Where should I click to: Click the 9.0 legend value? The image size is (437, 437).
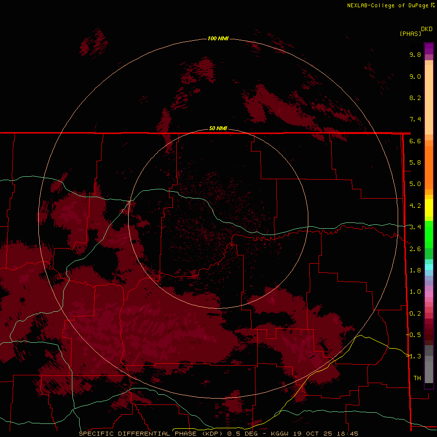(415, 76)
